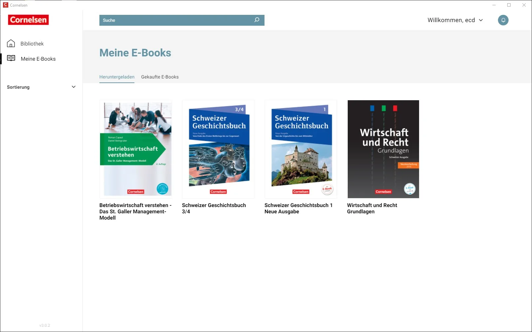Viewport: 532px width, 332px height.
Task: Click the Meine E-Books page heading
Action: 135,53
